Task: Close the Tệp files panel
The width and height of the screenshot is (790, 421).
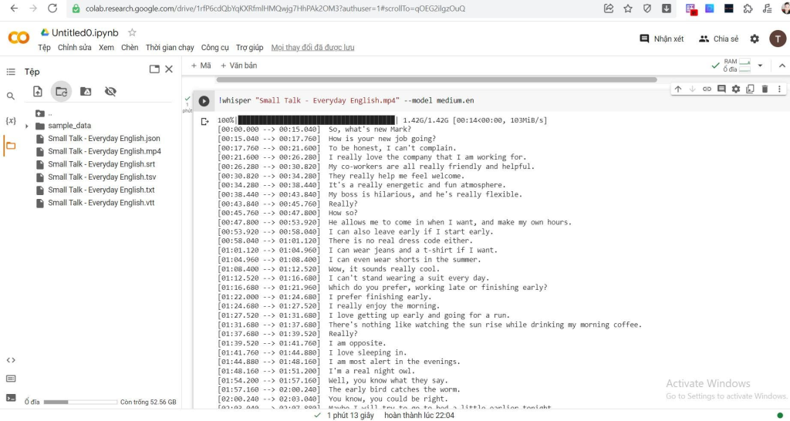Action: [x=169, y=69]
